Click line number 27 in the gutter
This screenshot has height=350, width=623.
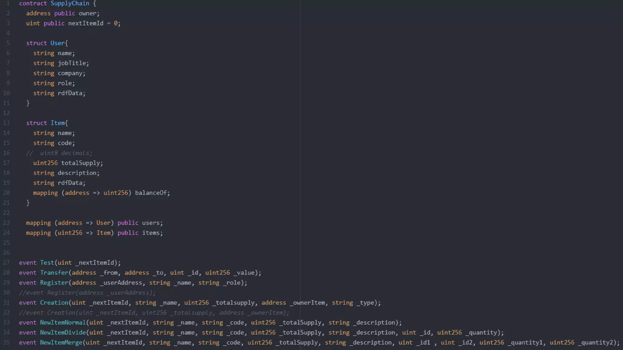pos(6,263)
